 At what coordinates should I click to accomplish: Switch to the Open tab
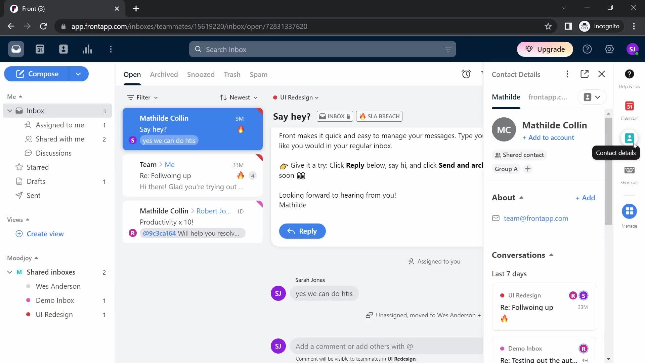(x=132, y=75)
